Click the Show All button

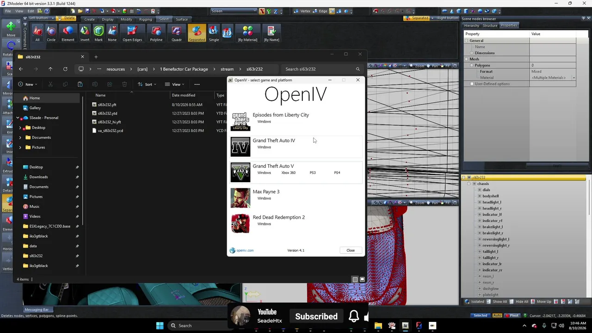[x=497, y=302]
